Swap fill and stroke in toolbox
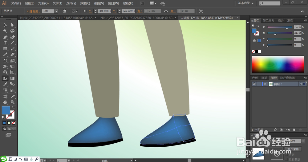This screenshot has width=308, height=162. click(13, 107)
